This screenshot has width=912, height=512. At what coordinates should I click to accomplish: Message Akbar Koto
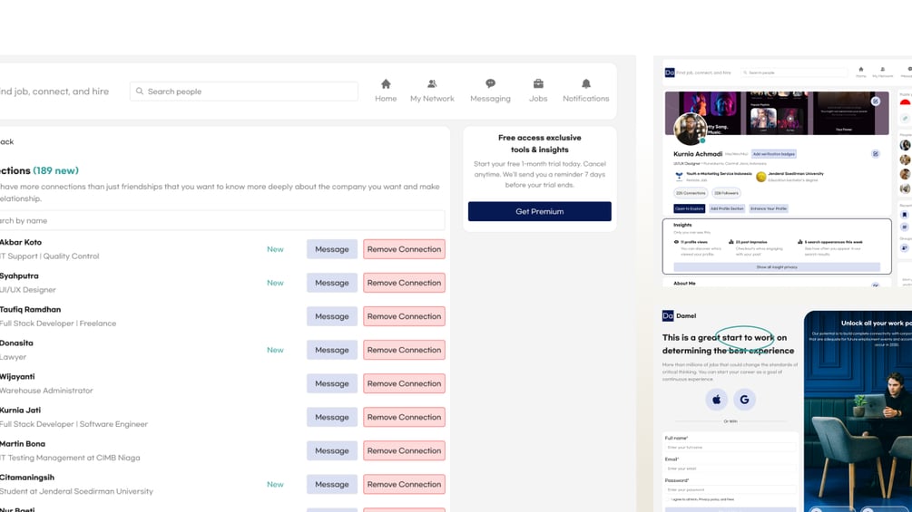tap(331, 249)
